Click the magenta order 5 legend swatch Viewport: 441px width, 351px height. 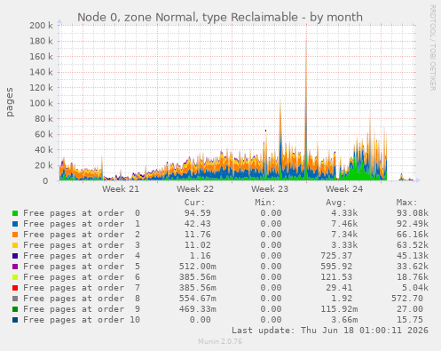coord(15,267)
